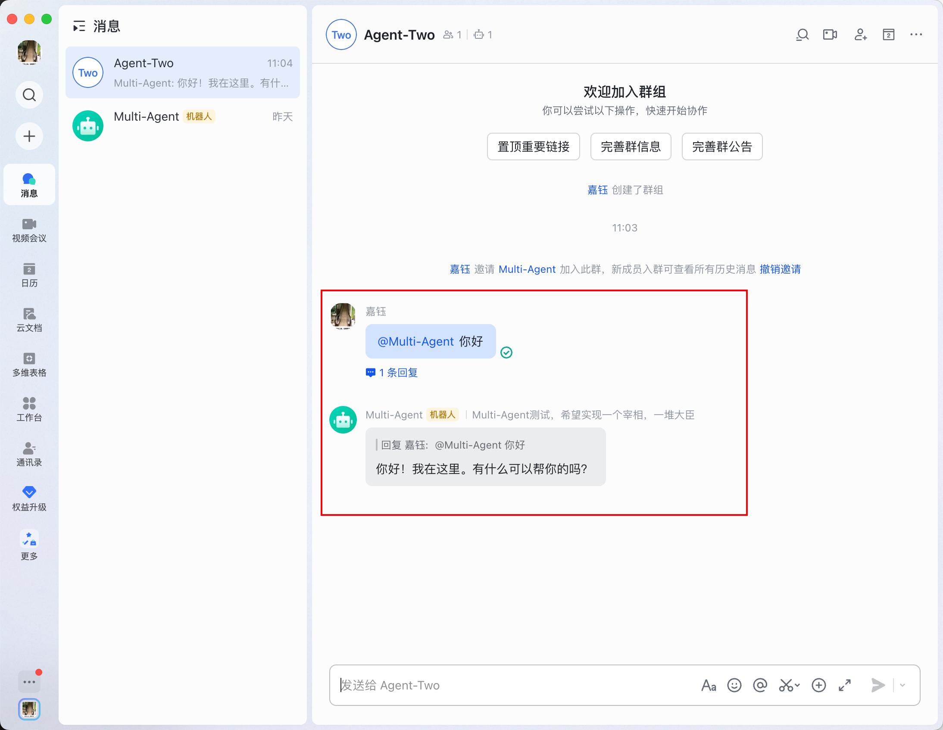Click 撤销邀请 to revoke the invitation
Image resolution: width=943 pixels, height=730 pixels.
pyautogui.click(x=780, y=269)
